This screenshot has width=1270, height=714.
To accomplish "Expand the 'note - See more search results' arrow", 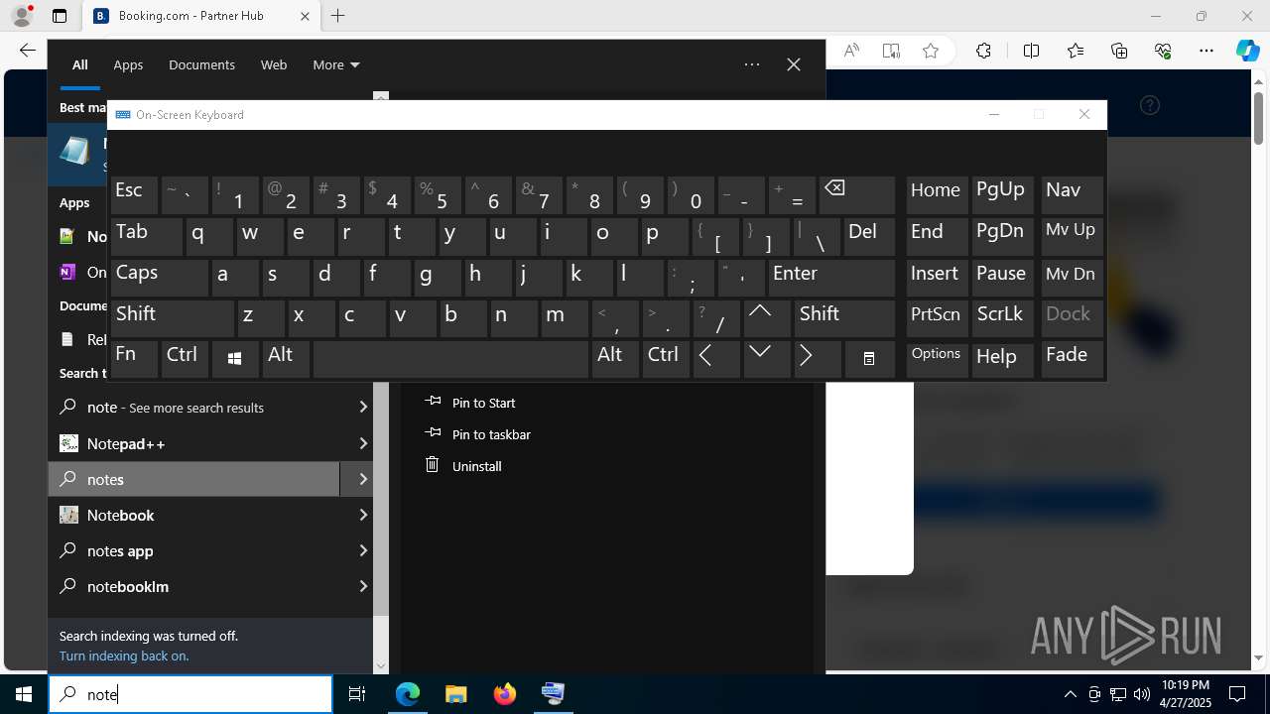I will point(362,408).
